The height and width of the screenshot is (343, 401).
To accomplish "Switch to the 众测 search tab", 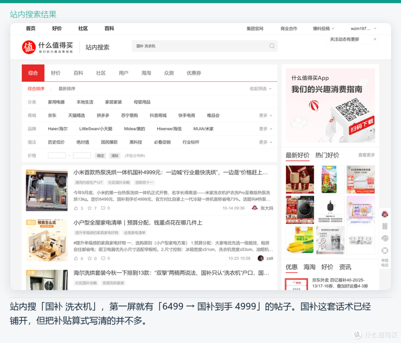I will point(169,73).
